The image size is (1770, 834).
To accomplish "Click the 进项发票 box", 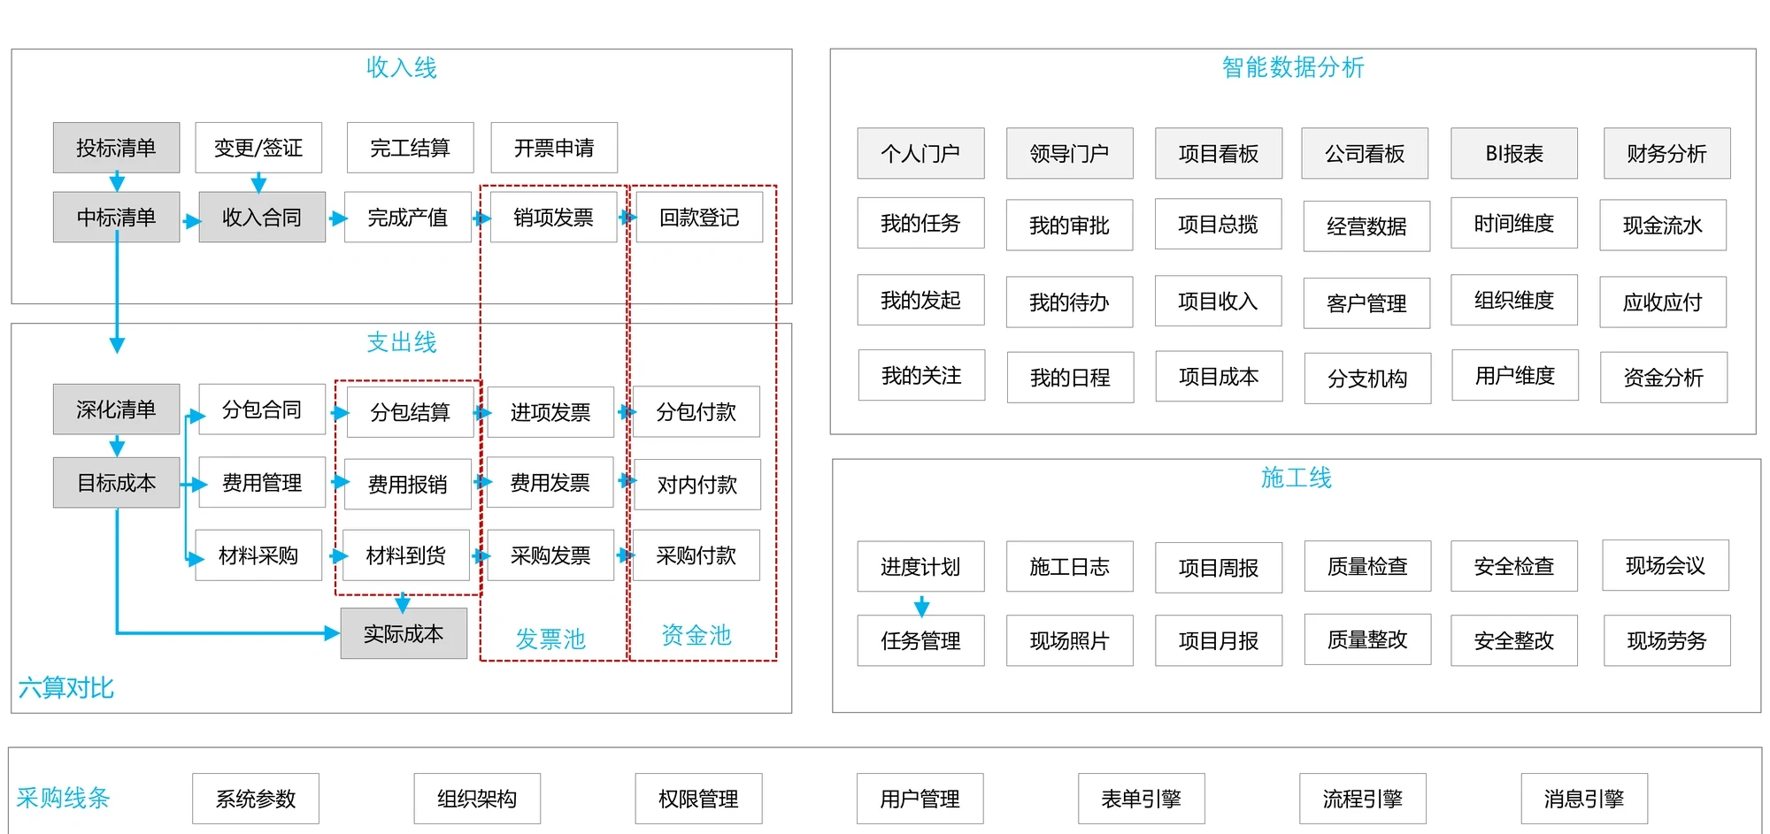I will [x=550, y=411].
